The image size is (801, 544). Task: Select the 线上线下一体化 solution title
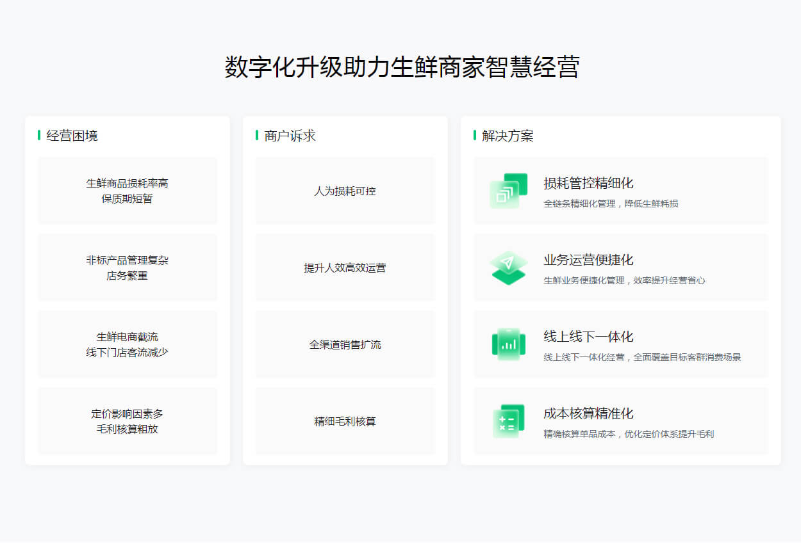point(588,337)
